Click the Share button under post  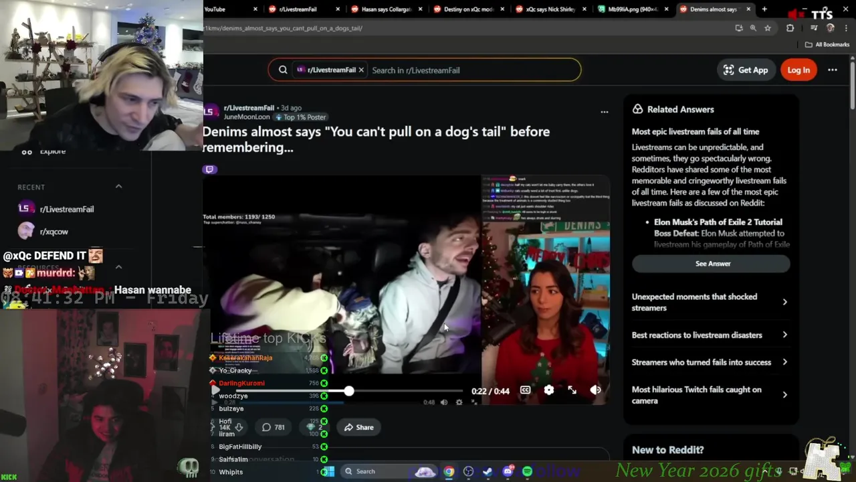point(359,427)
